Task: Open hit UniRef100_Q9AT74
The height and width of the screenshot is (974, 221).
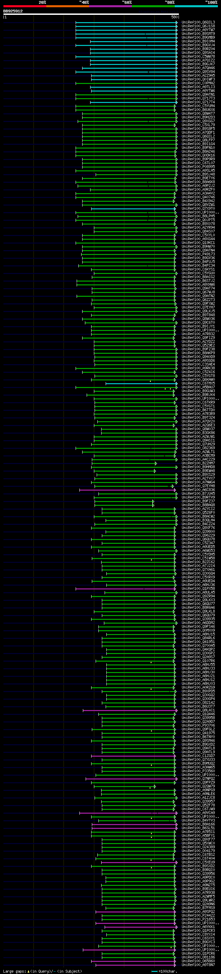Action: click(x=198, y=289)
